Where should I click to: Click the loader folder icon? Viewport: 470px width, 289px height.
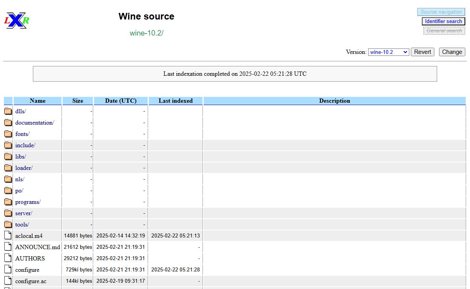point(8,168)
